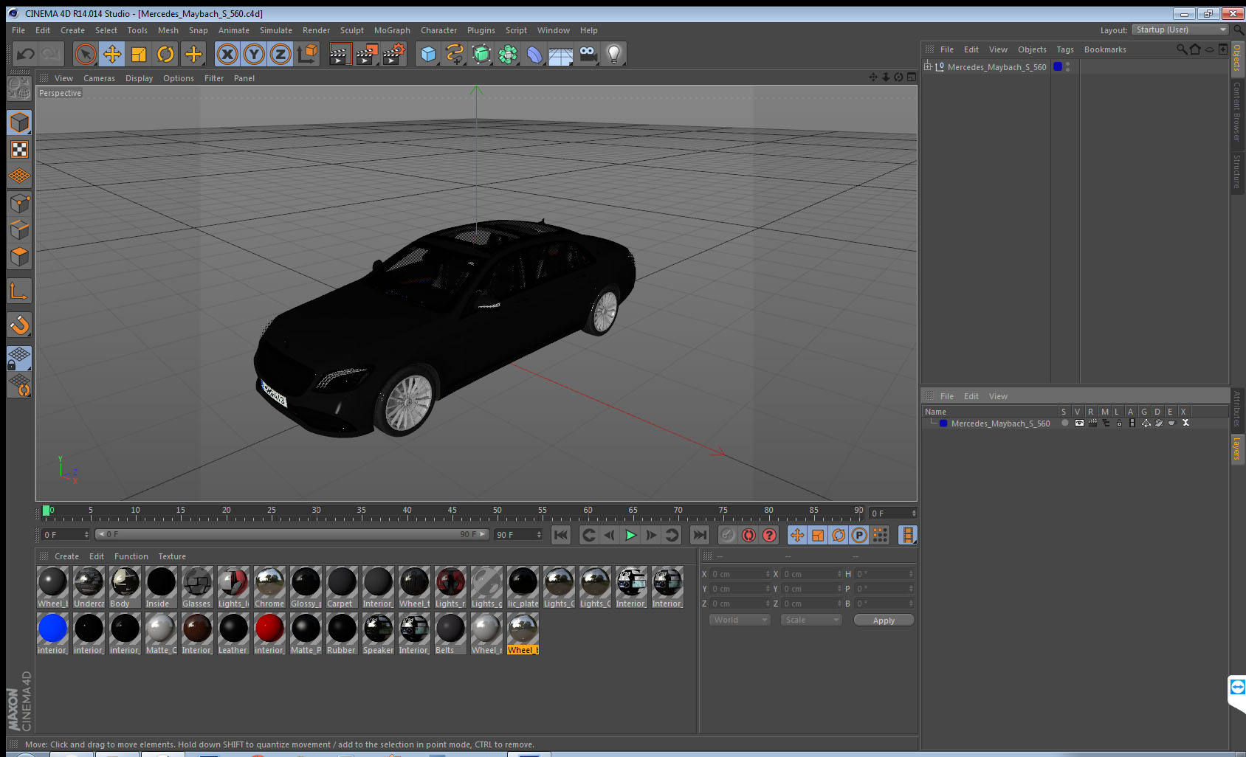Toggle Z axis lock
The width and height of the screenshot is (1246, 757).
pos(280,54)
